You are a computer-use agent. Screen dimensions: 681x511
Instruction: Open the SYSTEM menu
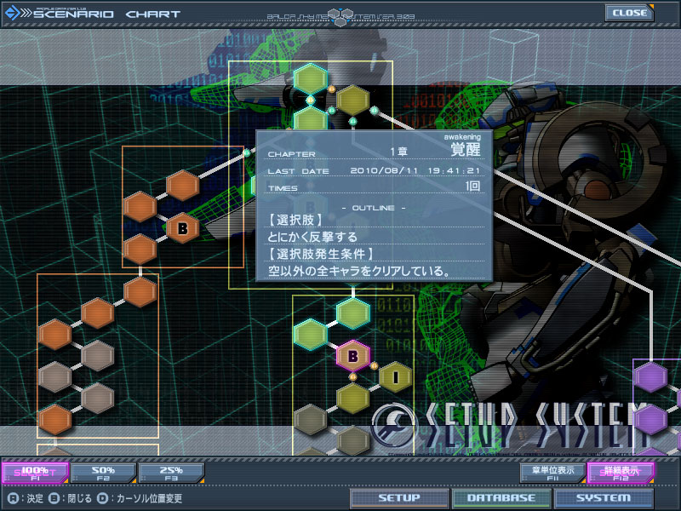[x=604, y=498]
